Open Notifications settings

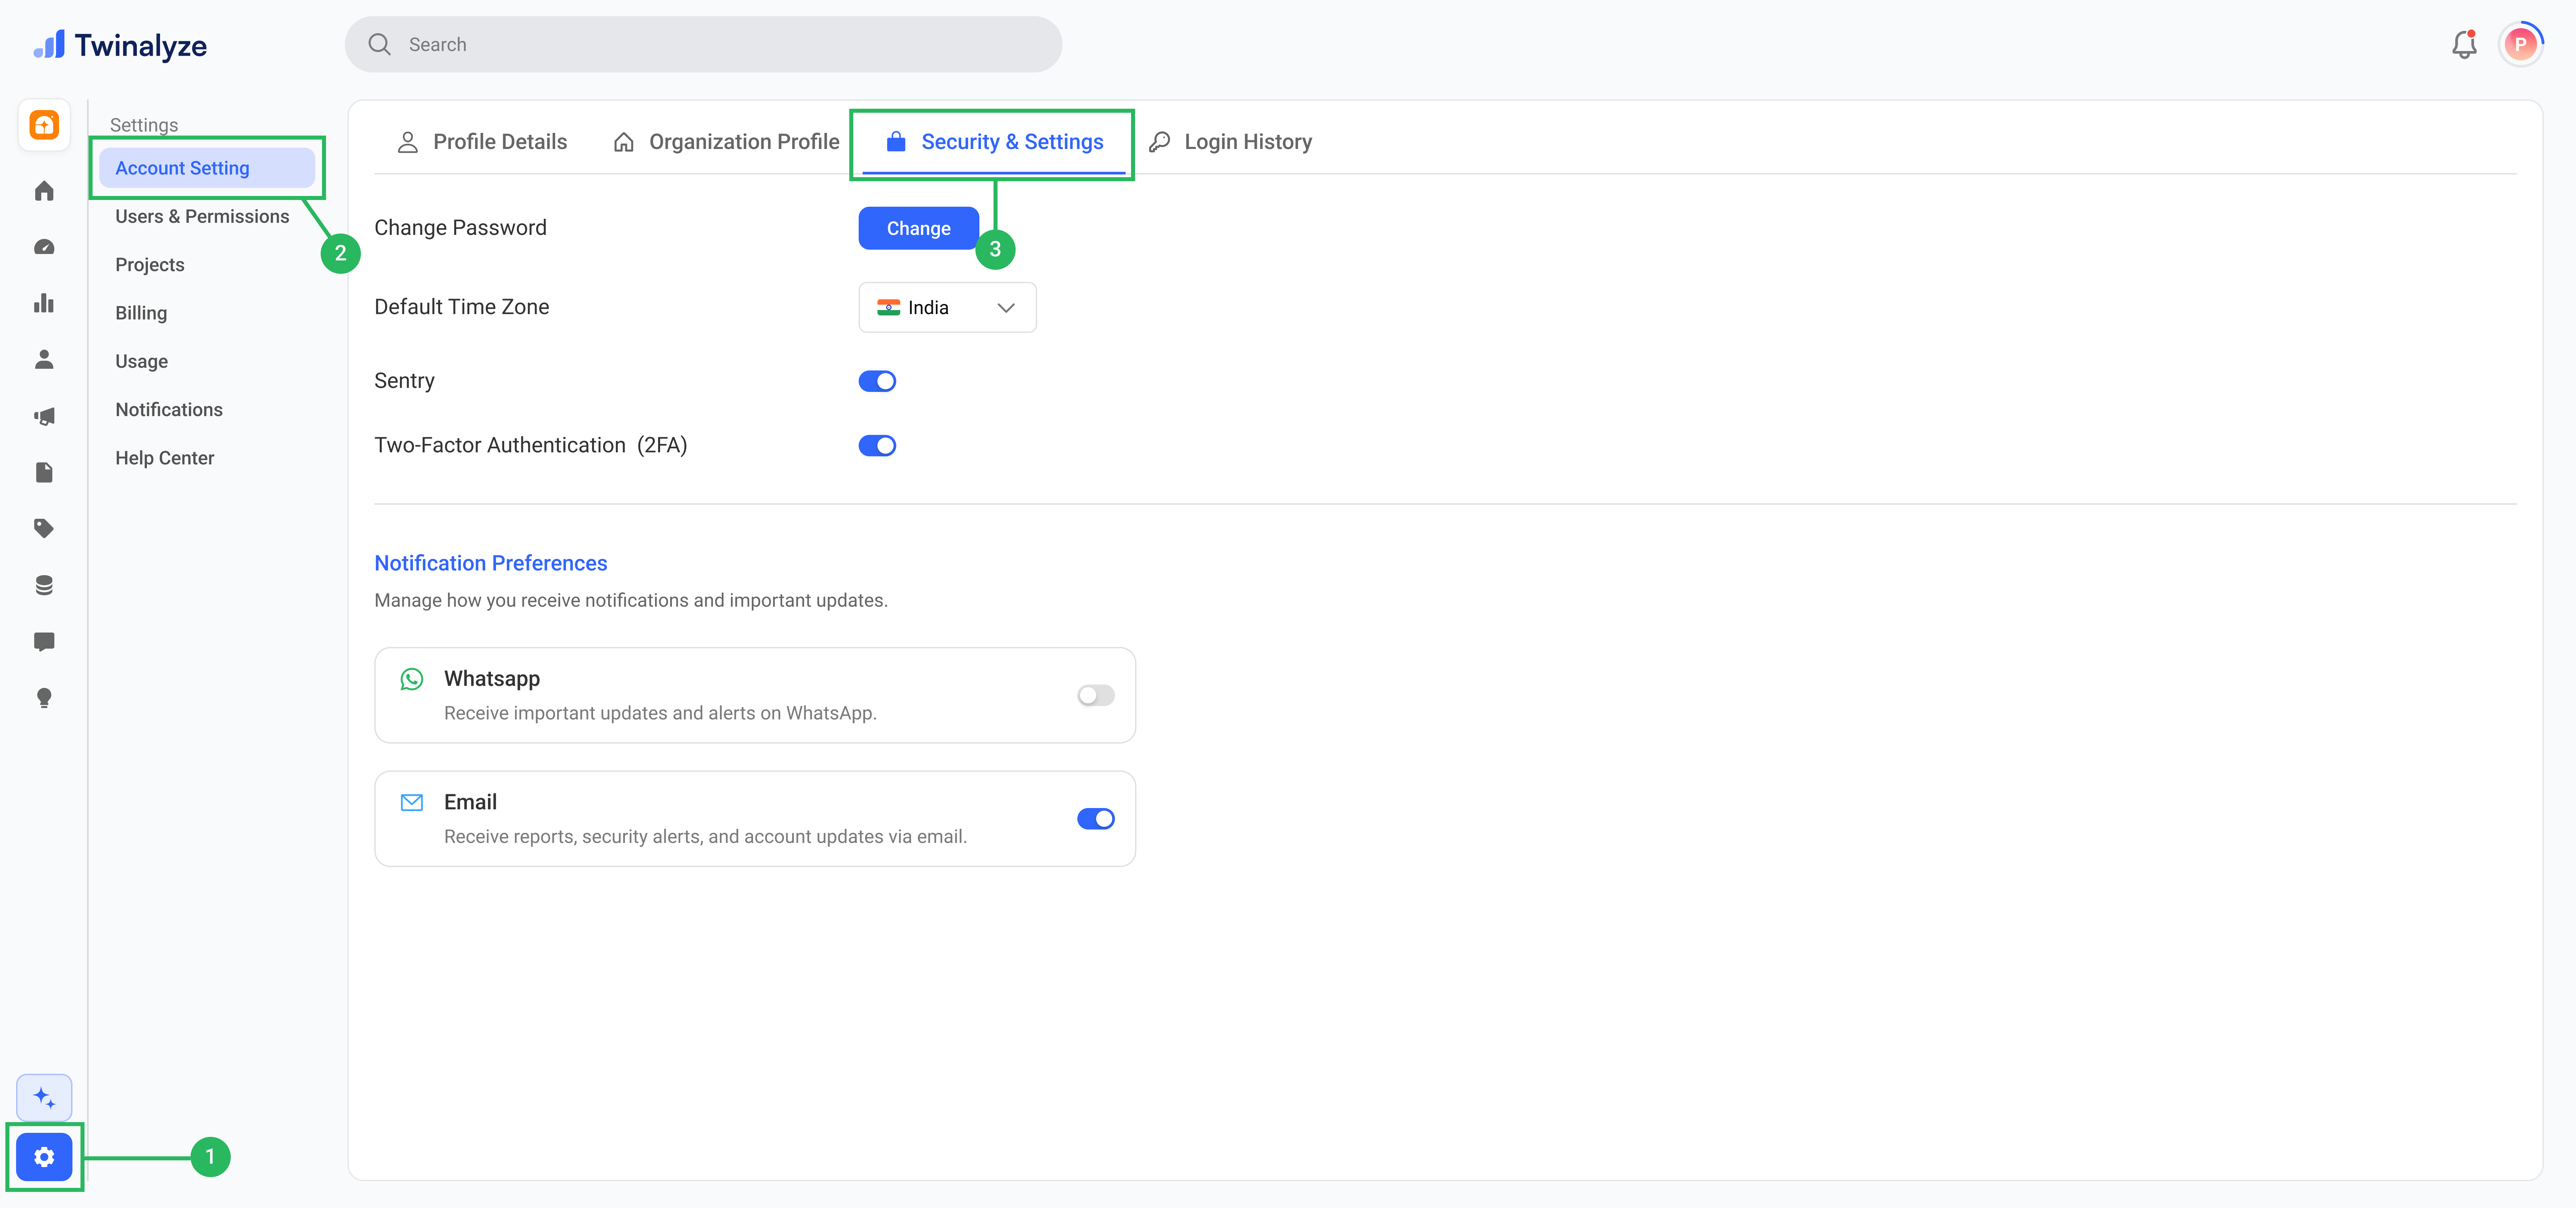tap(169, 410)
